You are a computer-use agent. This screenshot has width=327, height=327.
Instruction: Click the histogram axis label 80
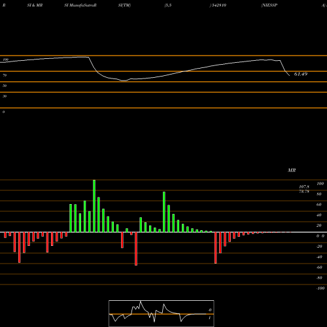319,194
